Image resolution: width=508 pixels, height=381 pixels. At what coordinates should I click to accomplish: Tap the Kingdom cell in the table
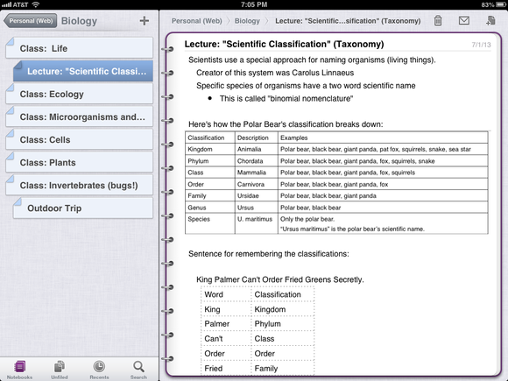pyautogui.click(x=210, y=149)
